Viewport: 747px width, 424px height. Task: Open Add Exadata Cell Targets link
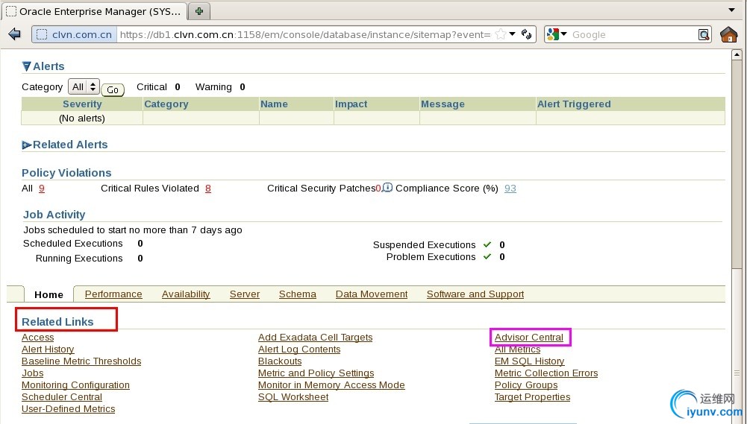pyautogui.click(x=316, y=338)
